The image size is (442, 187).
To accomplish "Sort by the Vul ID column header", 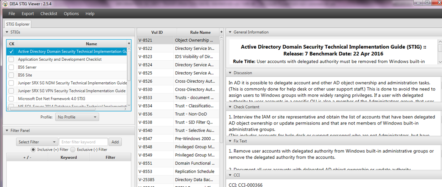I will (157, 32).
